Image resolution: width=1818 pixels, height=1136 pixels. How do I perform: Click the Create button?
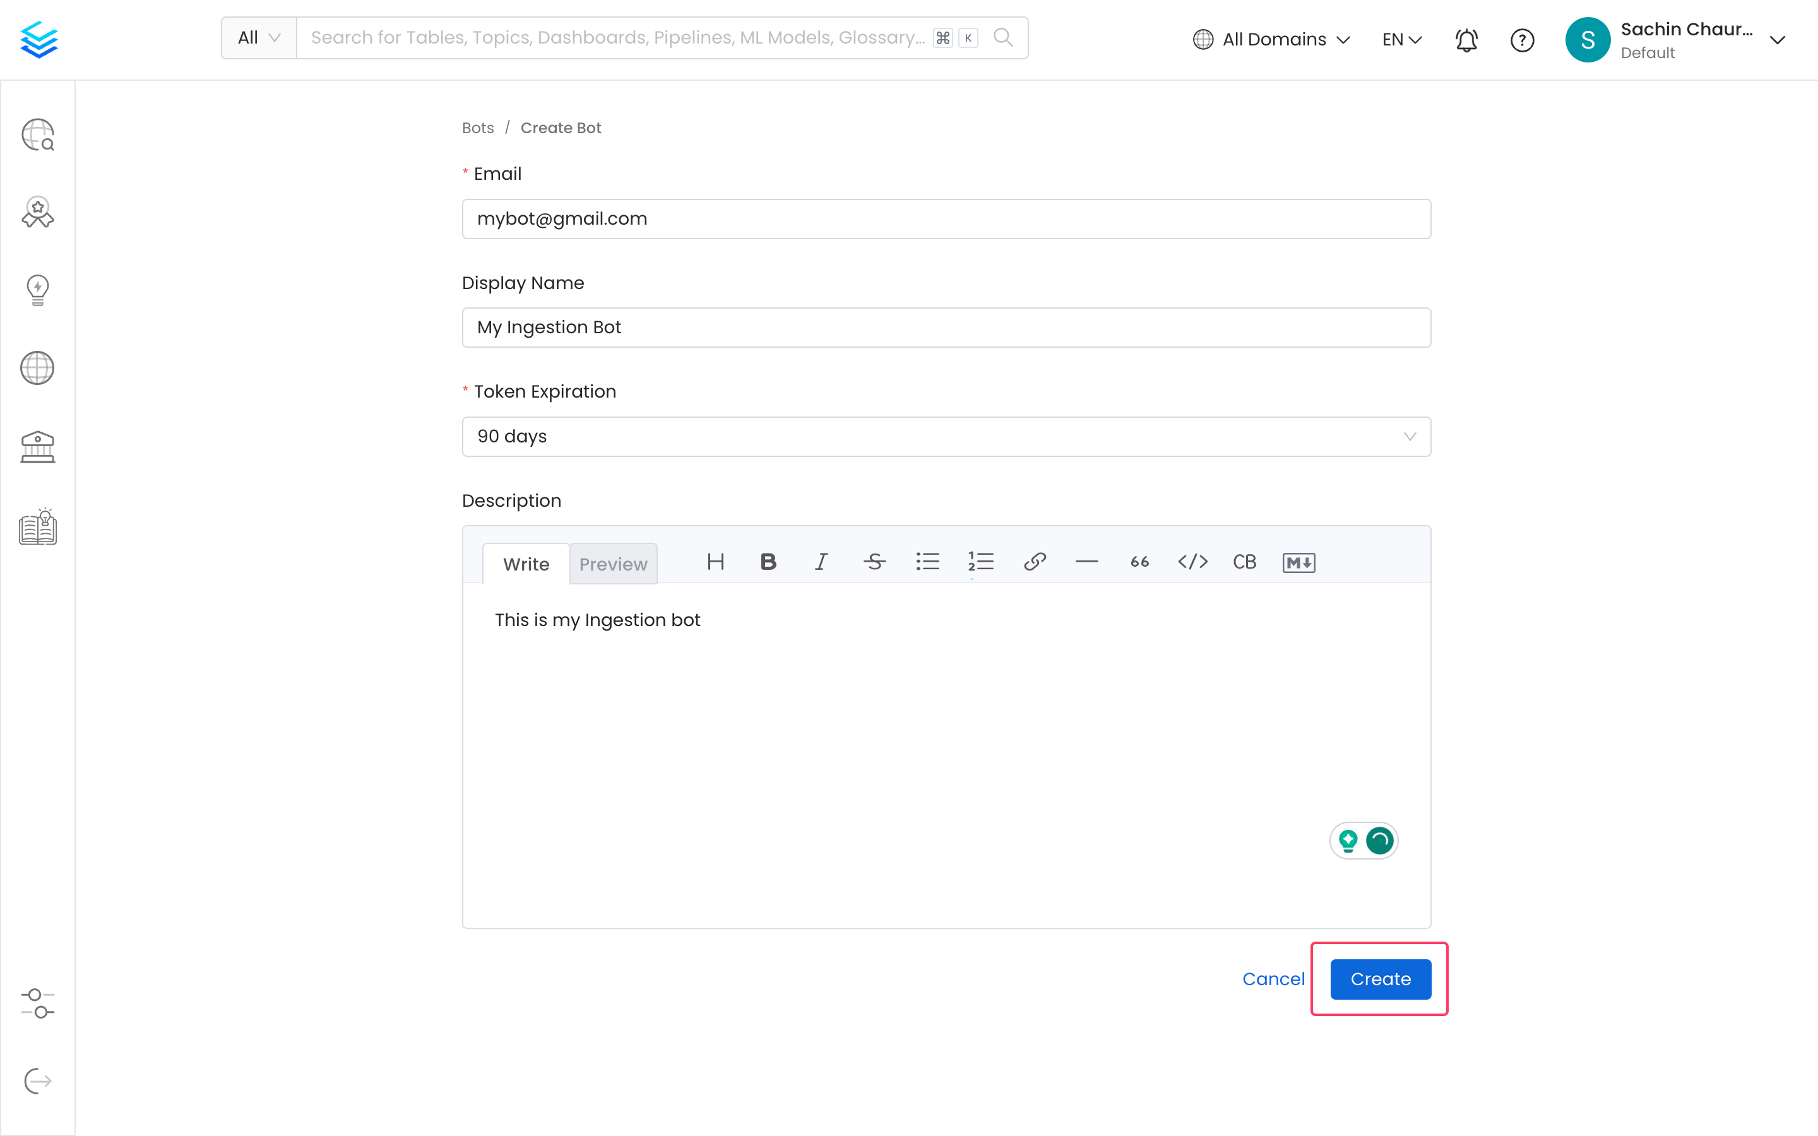1379,979
